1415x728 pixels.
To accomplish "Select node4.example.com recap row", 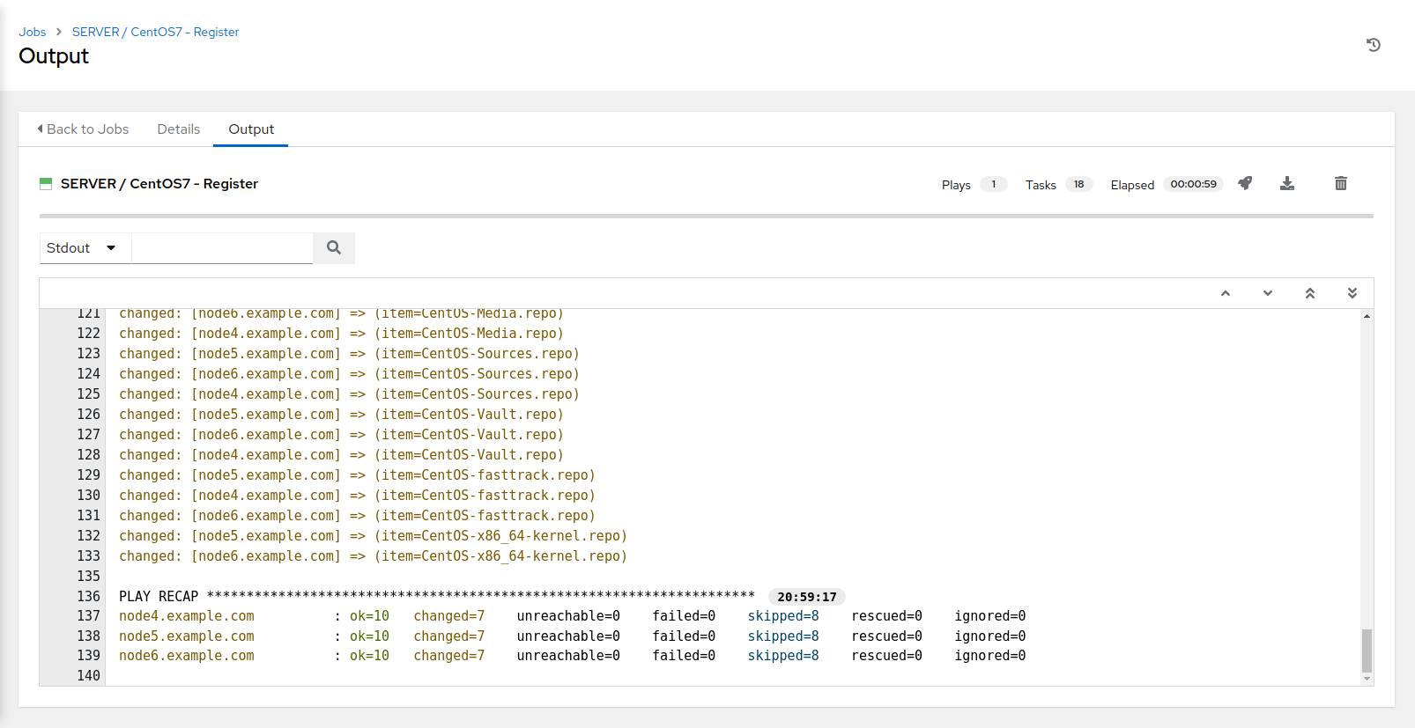I will point(573,616).
